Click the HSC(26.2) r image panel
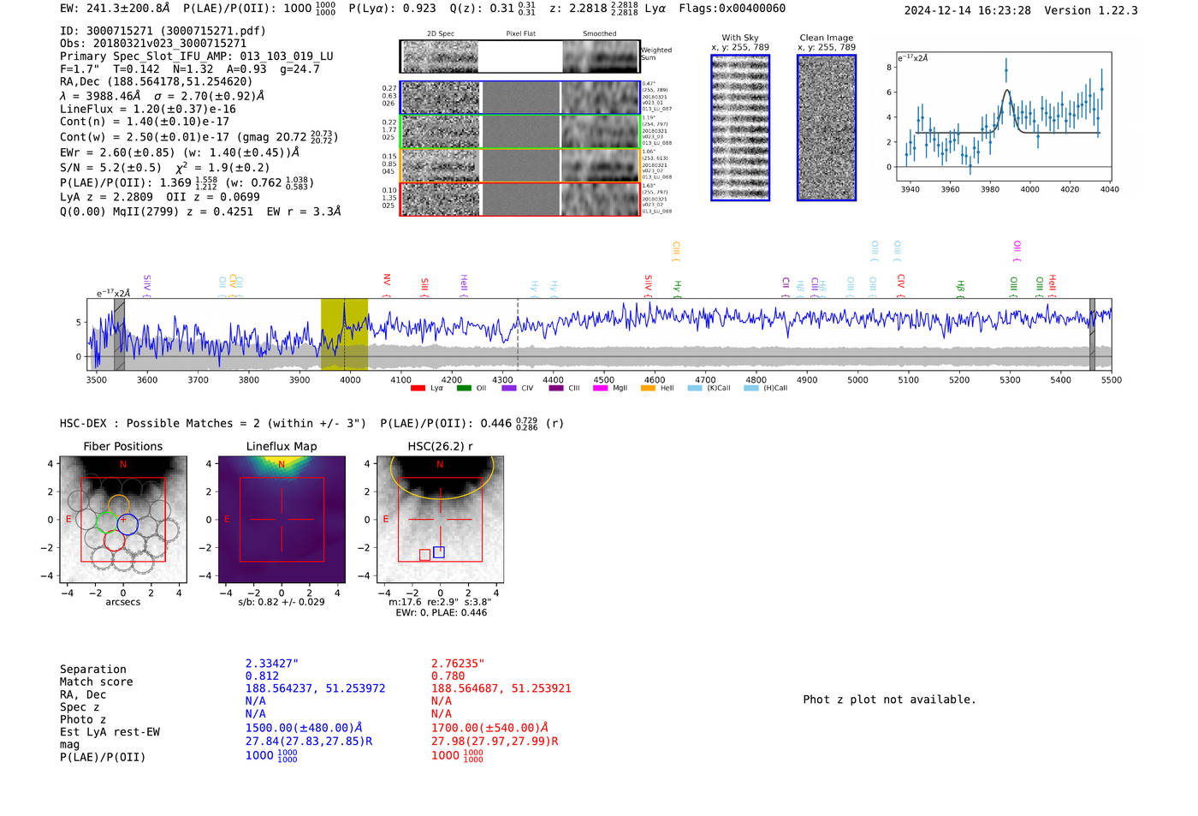 (x=440, y=520)
